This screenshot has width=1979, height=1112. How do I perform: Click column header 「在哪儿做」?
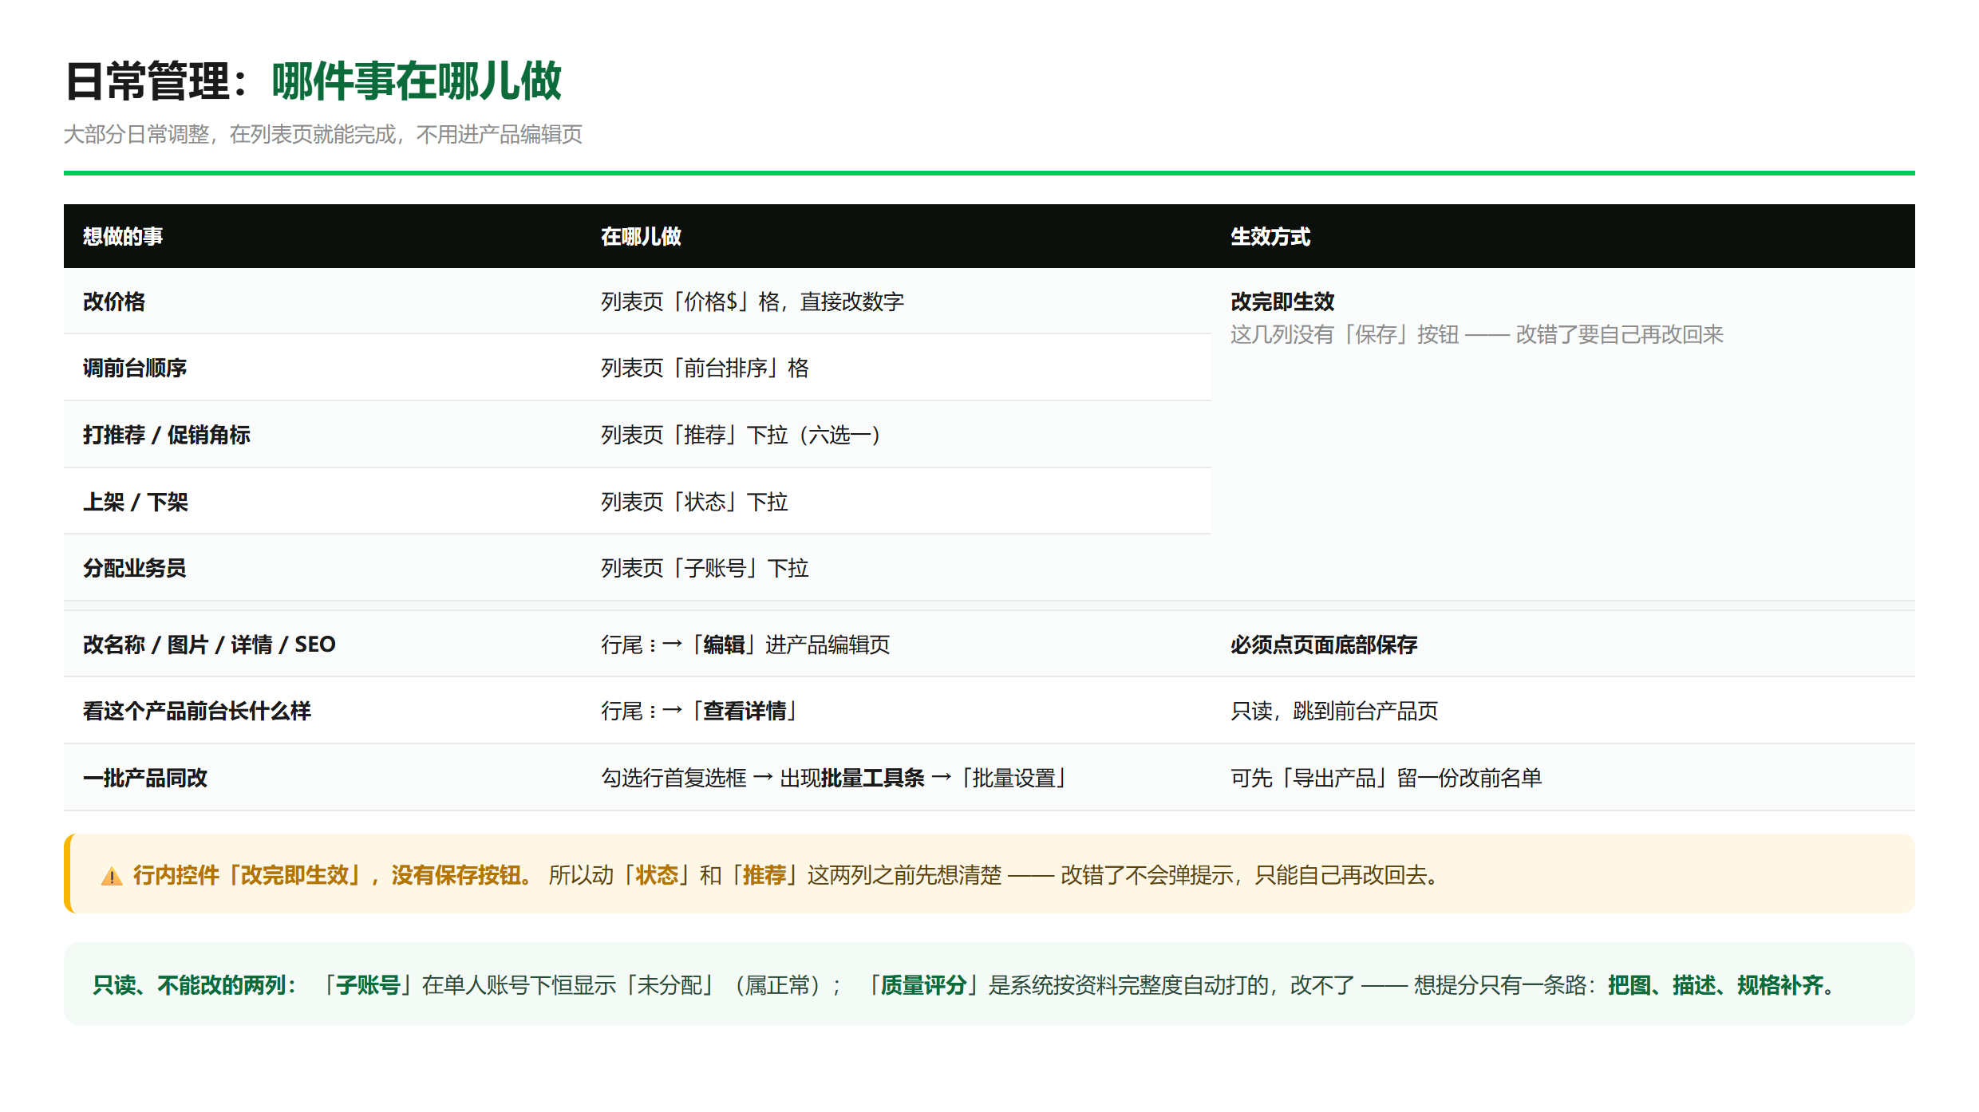pyautogui.click(x=641, y=236)
